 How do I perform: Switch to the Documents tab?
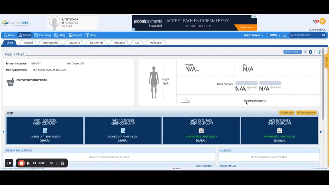pos(96,43)
